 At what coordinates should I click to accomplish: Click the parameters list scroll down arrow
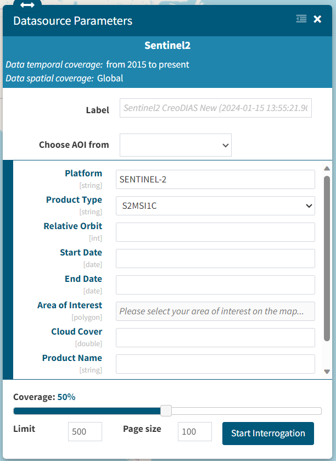point(327,371)
